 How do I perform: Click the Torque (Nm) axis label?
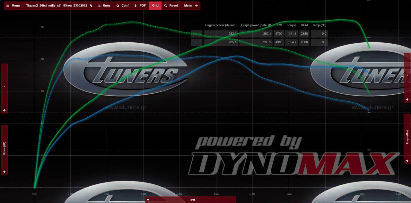tap(407, 137)
